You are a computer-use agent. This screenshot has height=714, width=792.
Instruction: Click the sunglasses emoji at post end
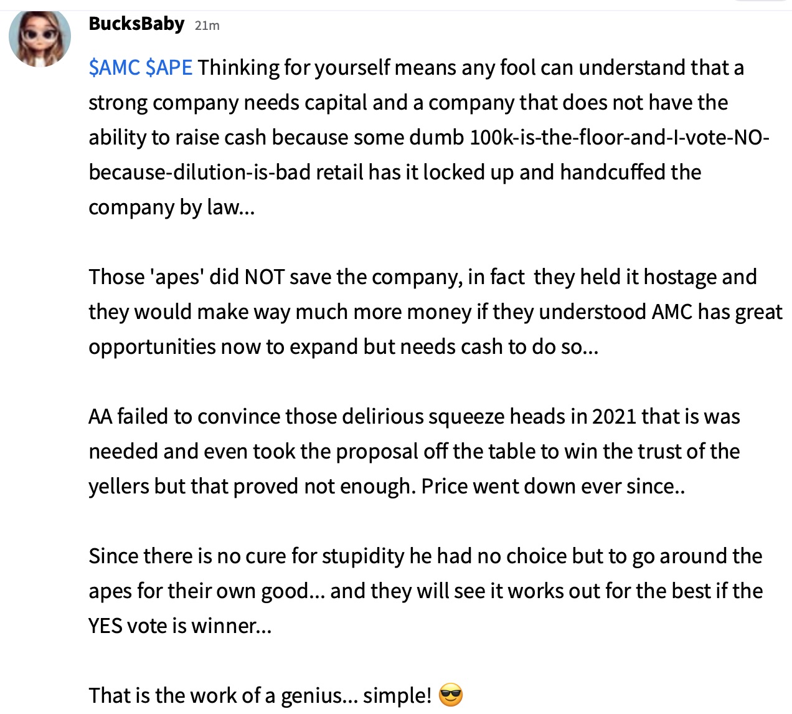point(451,695)
